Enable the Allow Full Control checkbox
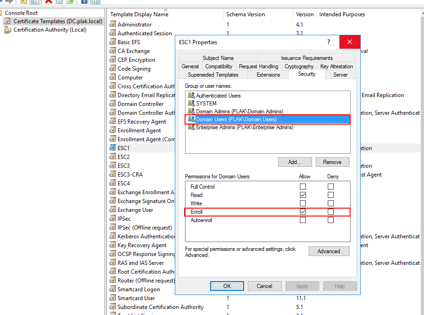The height and width of the screenshot is (315, 424). [303, 187]
